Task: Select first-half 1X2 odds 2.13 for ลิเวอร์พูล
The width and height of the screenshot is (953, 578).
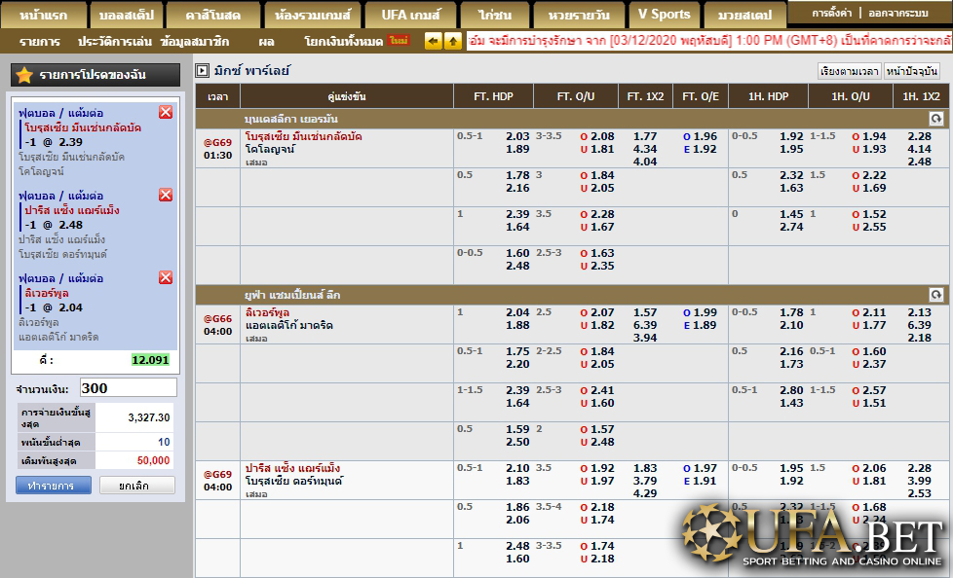Action: tap(919, 312)
